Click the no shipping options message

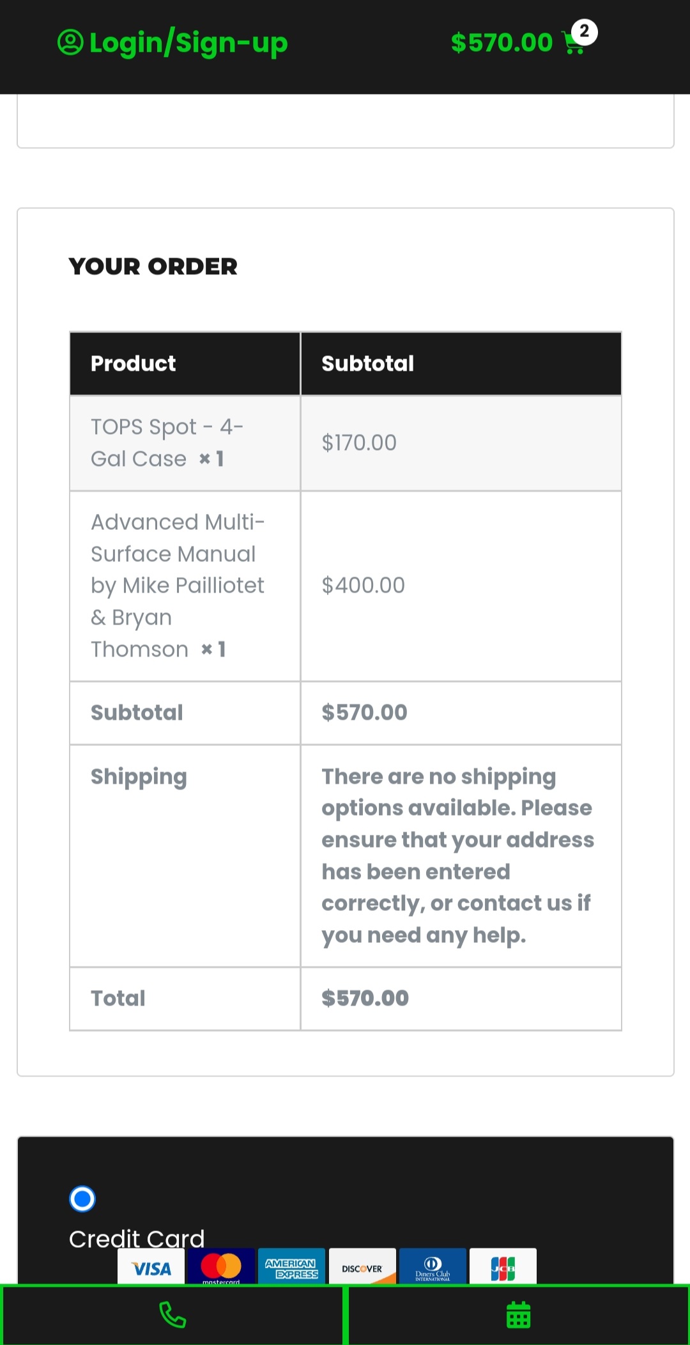pos(457,855)
